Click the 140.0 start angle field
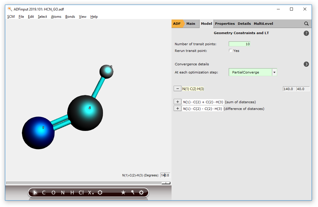 click(x=289, y=89)
